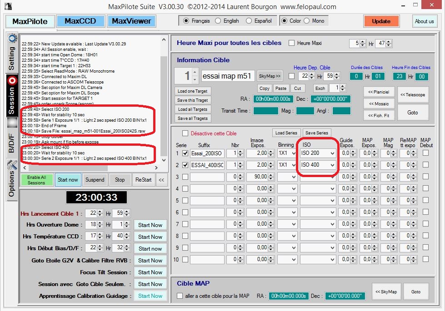Click the Stop session button
Screen dimensions: 445x311
[x=120, y=180]
